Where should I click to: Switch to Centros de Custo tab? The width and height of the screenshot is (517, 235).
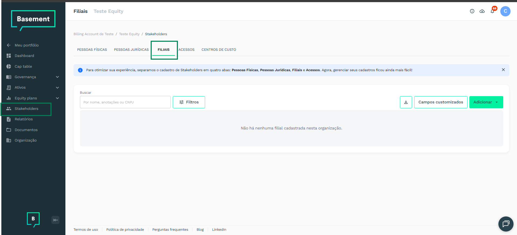click(x=219, y=50)
